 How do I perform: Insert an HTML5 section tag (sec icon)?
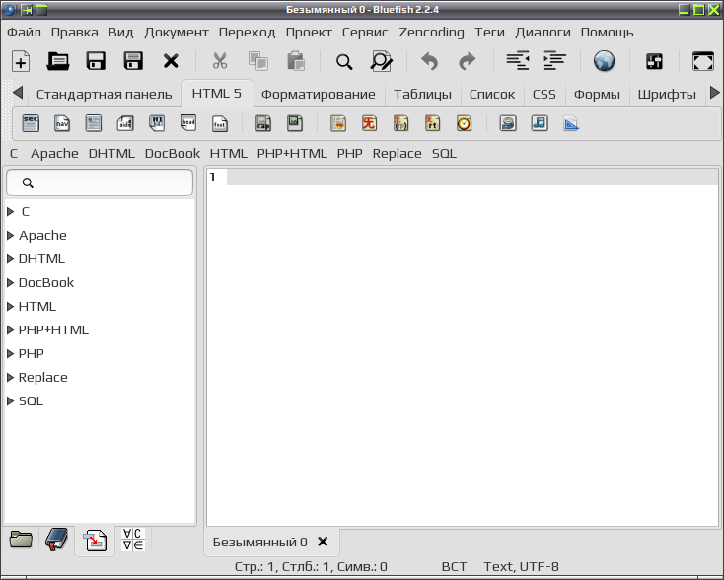pos(31,123)
